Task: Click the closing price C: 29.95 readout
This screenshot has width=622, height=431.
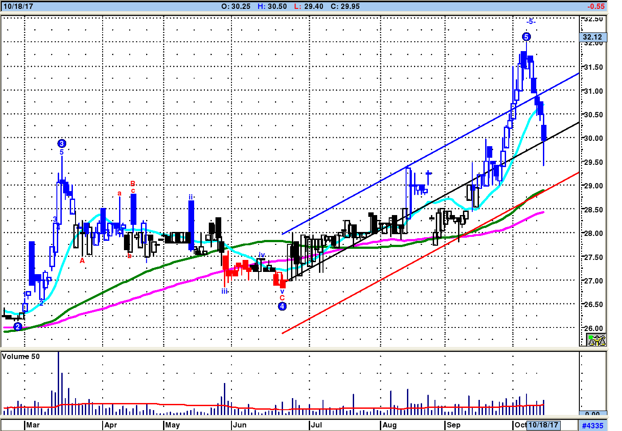Action: coord(345,6)
